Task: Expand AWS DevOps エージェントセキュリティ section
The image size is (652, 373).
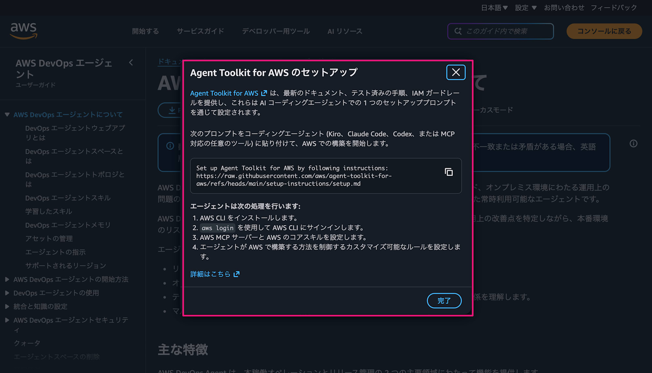Action: 7,320
